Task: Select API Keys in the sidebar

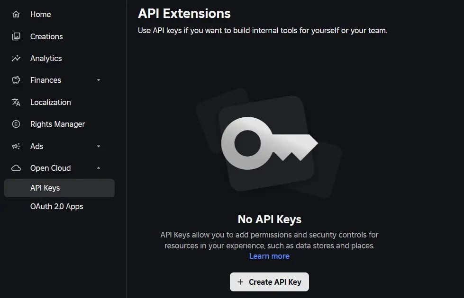Action: click(x=59, y=188)
